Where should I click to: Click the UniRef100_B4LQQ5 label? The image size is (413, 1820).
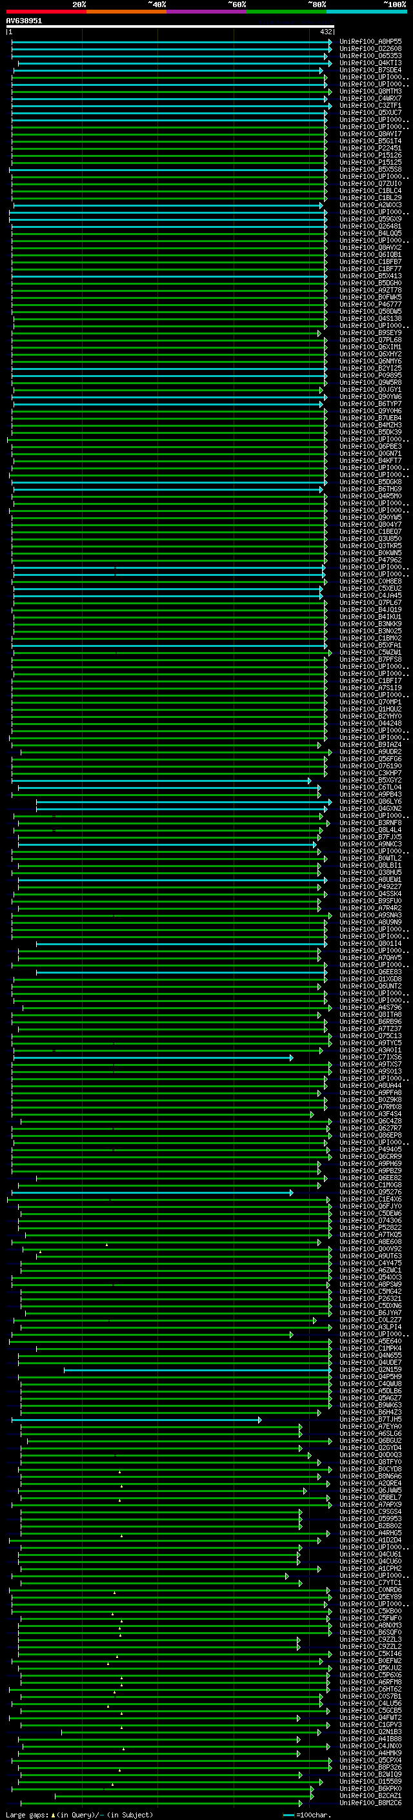[x=370, y=233]
